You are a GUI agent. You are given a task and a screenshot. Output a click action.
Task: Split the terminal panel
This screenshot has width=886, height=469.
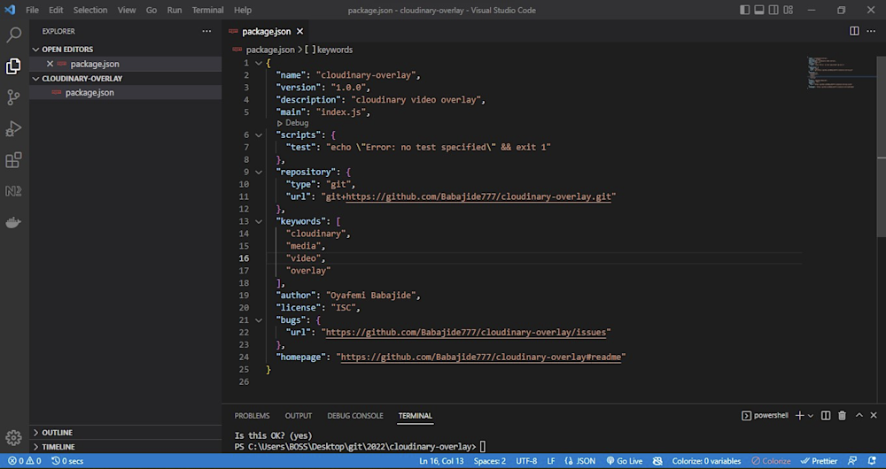click(x=826, y=415)
